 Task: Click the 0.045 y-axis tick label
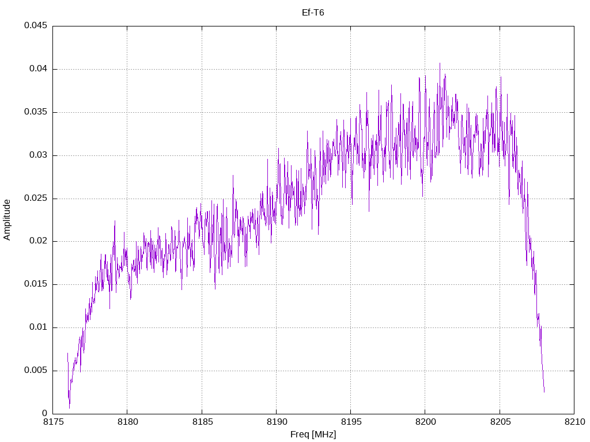click(36, 25)
